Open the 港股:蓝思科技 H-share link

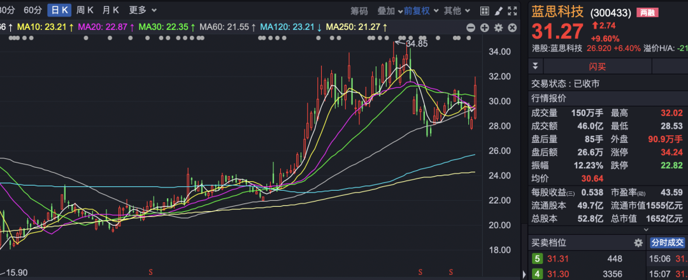pyautogui.click(x=558, y=48)
